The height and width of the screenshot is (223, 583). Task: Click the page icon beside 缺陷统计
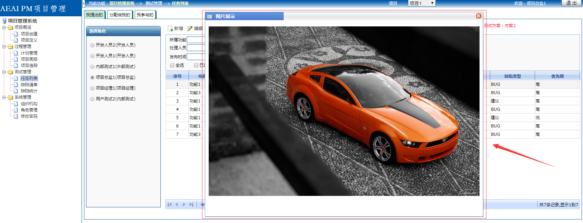[x=16, y=91]
